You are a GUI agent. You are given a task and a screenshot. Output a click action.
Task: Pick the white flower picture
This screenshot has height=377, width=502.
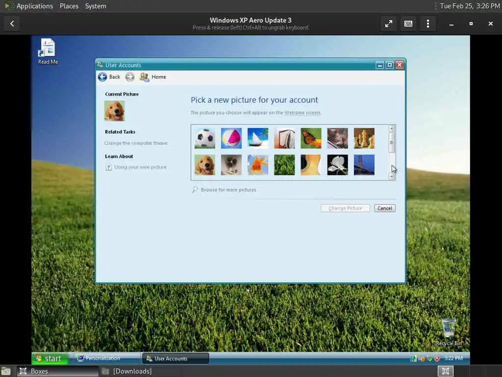[337, 165]
